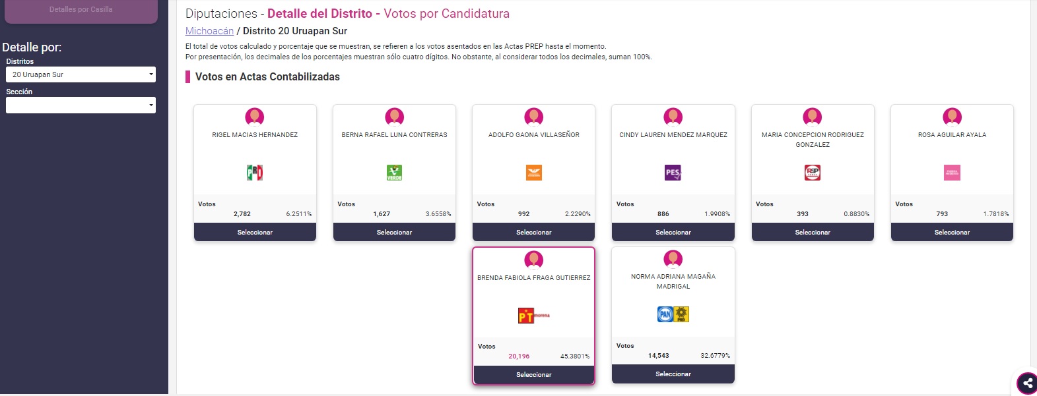Click the PRI party logo
The width and height of the screenshot is (1037, 396).
tap(255, 173)
